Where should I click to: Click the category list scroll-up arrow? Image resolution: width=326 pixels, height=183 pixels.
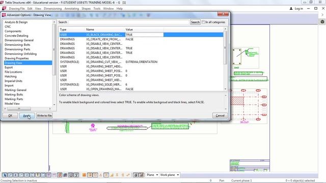click(55, 22)
